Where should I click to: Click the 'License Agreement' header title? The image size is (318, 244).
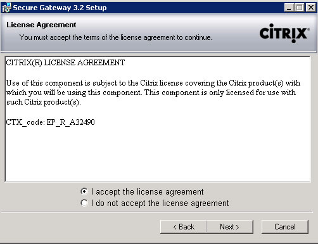pos(41,25)
